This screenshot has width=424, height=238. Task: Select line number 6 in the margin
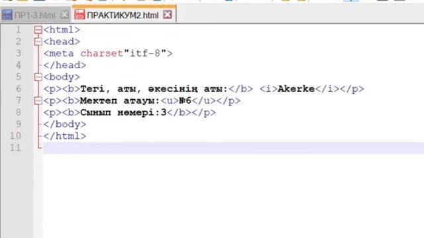pyautogui.click(x=18, y=89)
